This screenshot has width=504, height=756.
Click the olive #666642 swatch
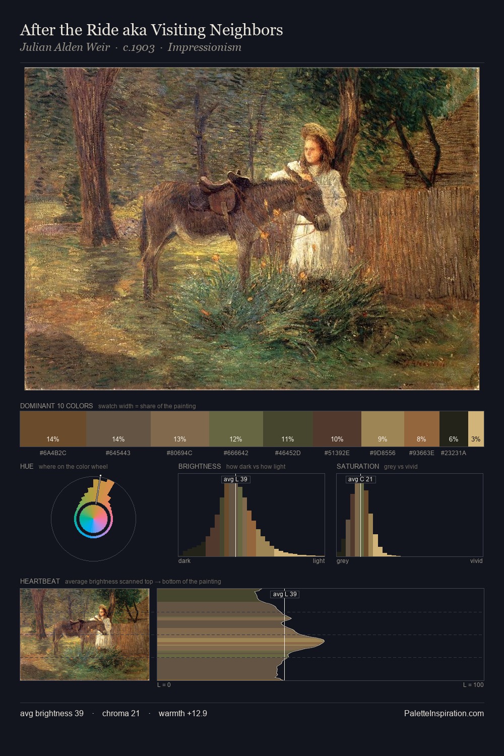point(236,429)
